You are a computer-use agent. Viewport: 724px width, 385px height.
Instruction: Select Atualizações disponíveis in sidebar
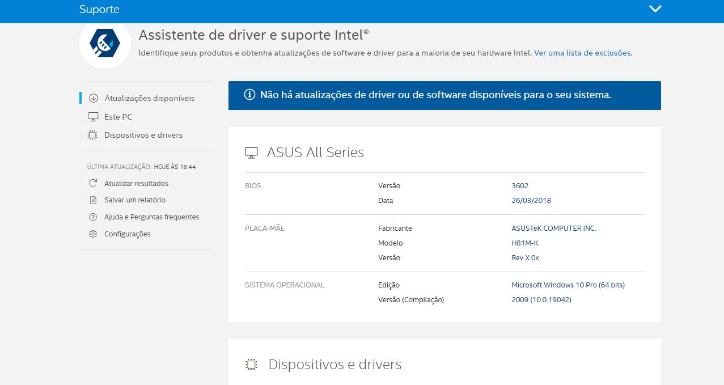coord(150,98)
